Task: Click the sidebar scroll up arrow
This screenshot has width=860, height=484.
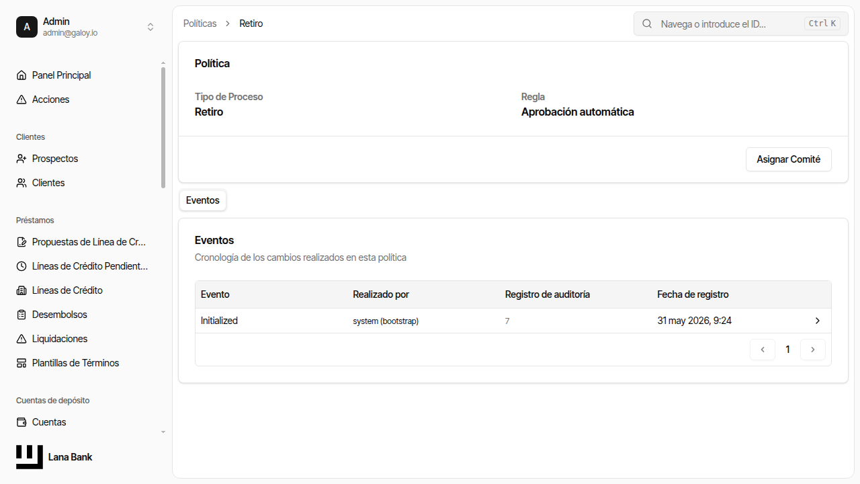Action: point(163,63)
